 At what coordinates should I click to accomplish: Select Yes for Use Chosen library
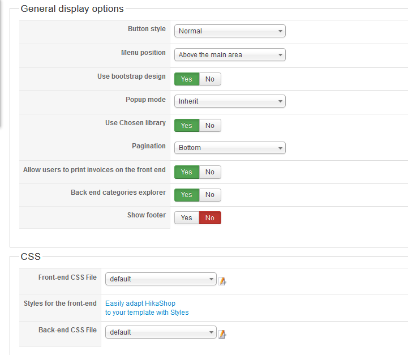point(187,126)
